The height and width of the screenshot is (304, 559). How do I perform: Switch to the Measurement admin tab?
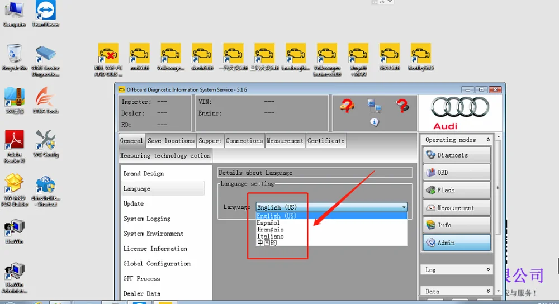[285, 141]
